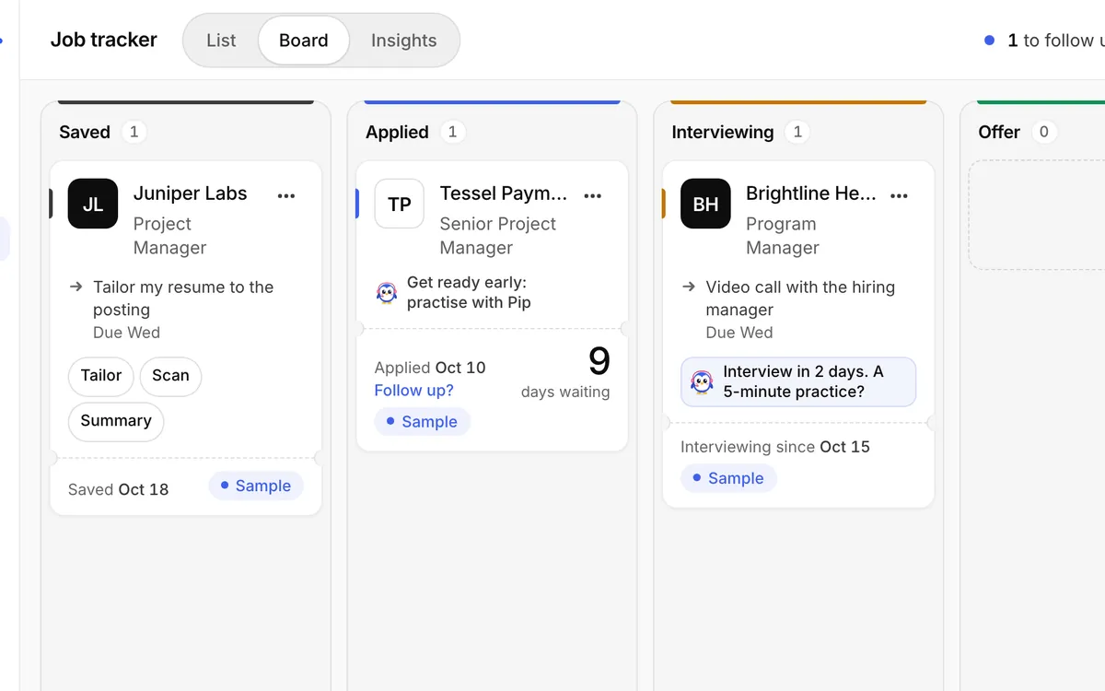
Task: Click the 9 days waiting counter
Action: coord(565,373)
